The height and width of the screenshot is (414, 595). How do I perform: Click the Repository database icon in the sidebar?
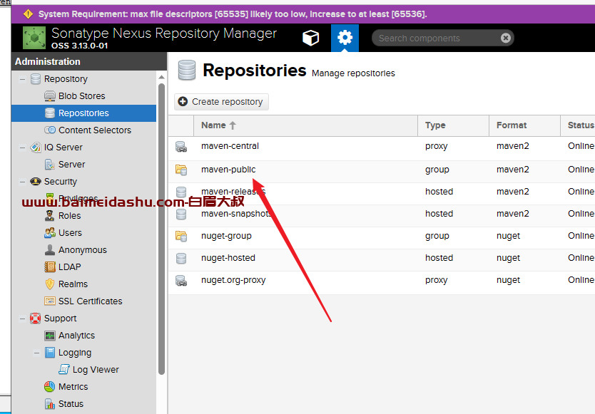pyautogui.click(x=36, y=79)
